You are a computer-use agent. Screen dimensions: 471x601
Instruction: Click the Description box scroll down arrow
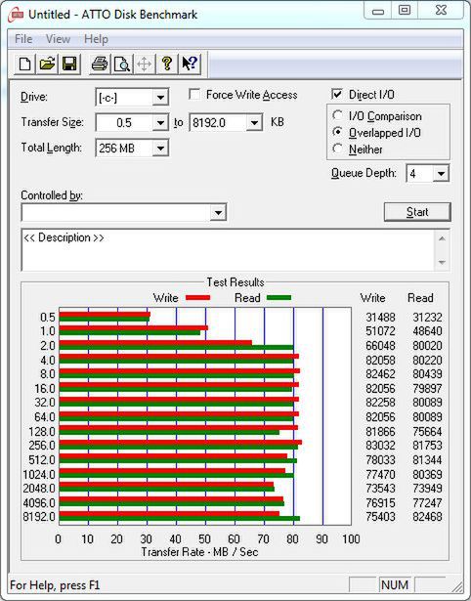point(442,263)
